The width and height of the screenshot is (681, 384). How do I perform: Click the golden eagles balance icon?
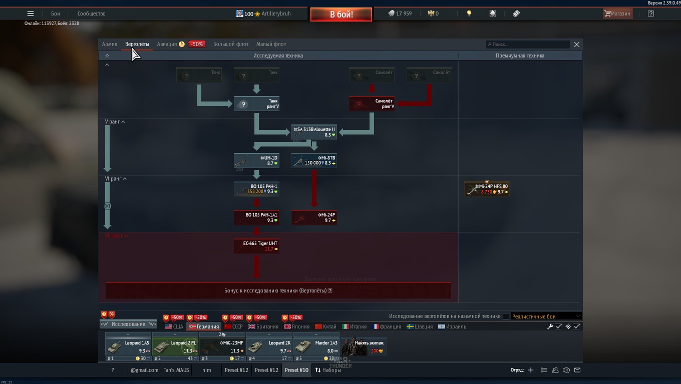(431, 13)
